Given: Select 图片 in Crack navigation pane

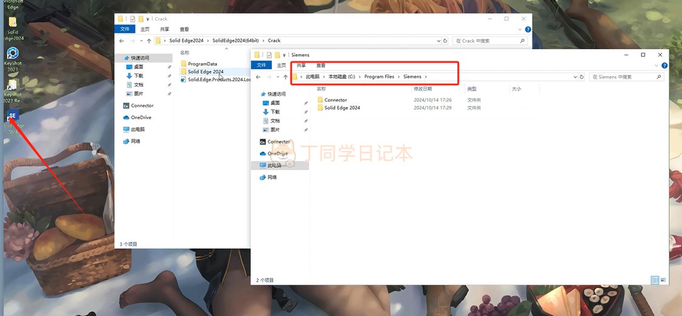Looking at the screenshot, I should (134, 94).
